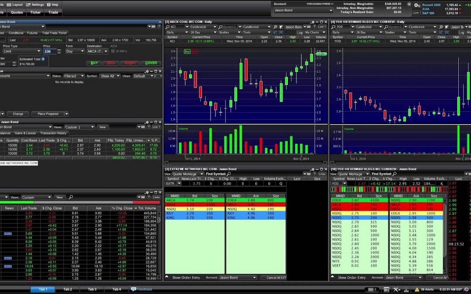This screenshot has height=294, width=471.
Task: Open the Studies dropdown in Arch Coal chart
Action: [x=229, y=32]
